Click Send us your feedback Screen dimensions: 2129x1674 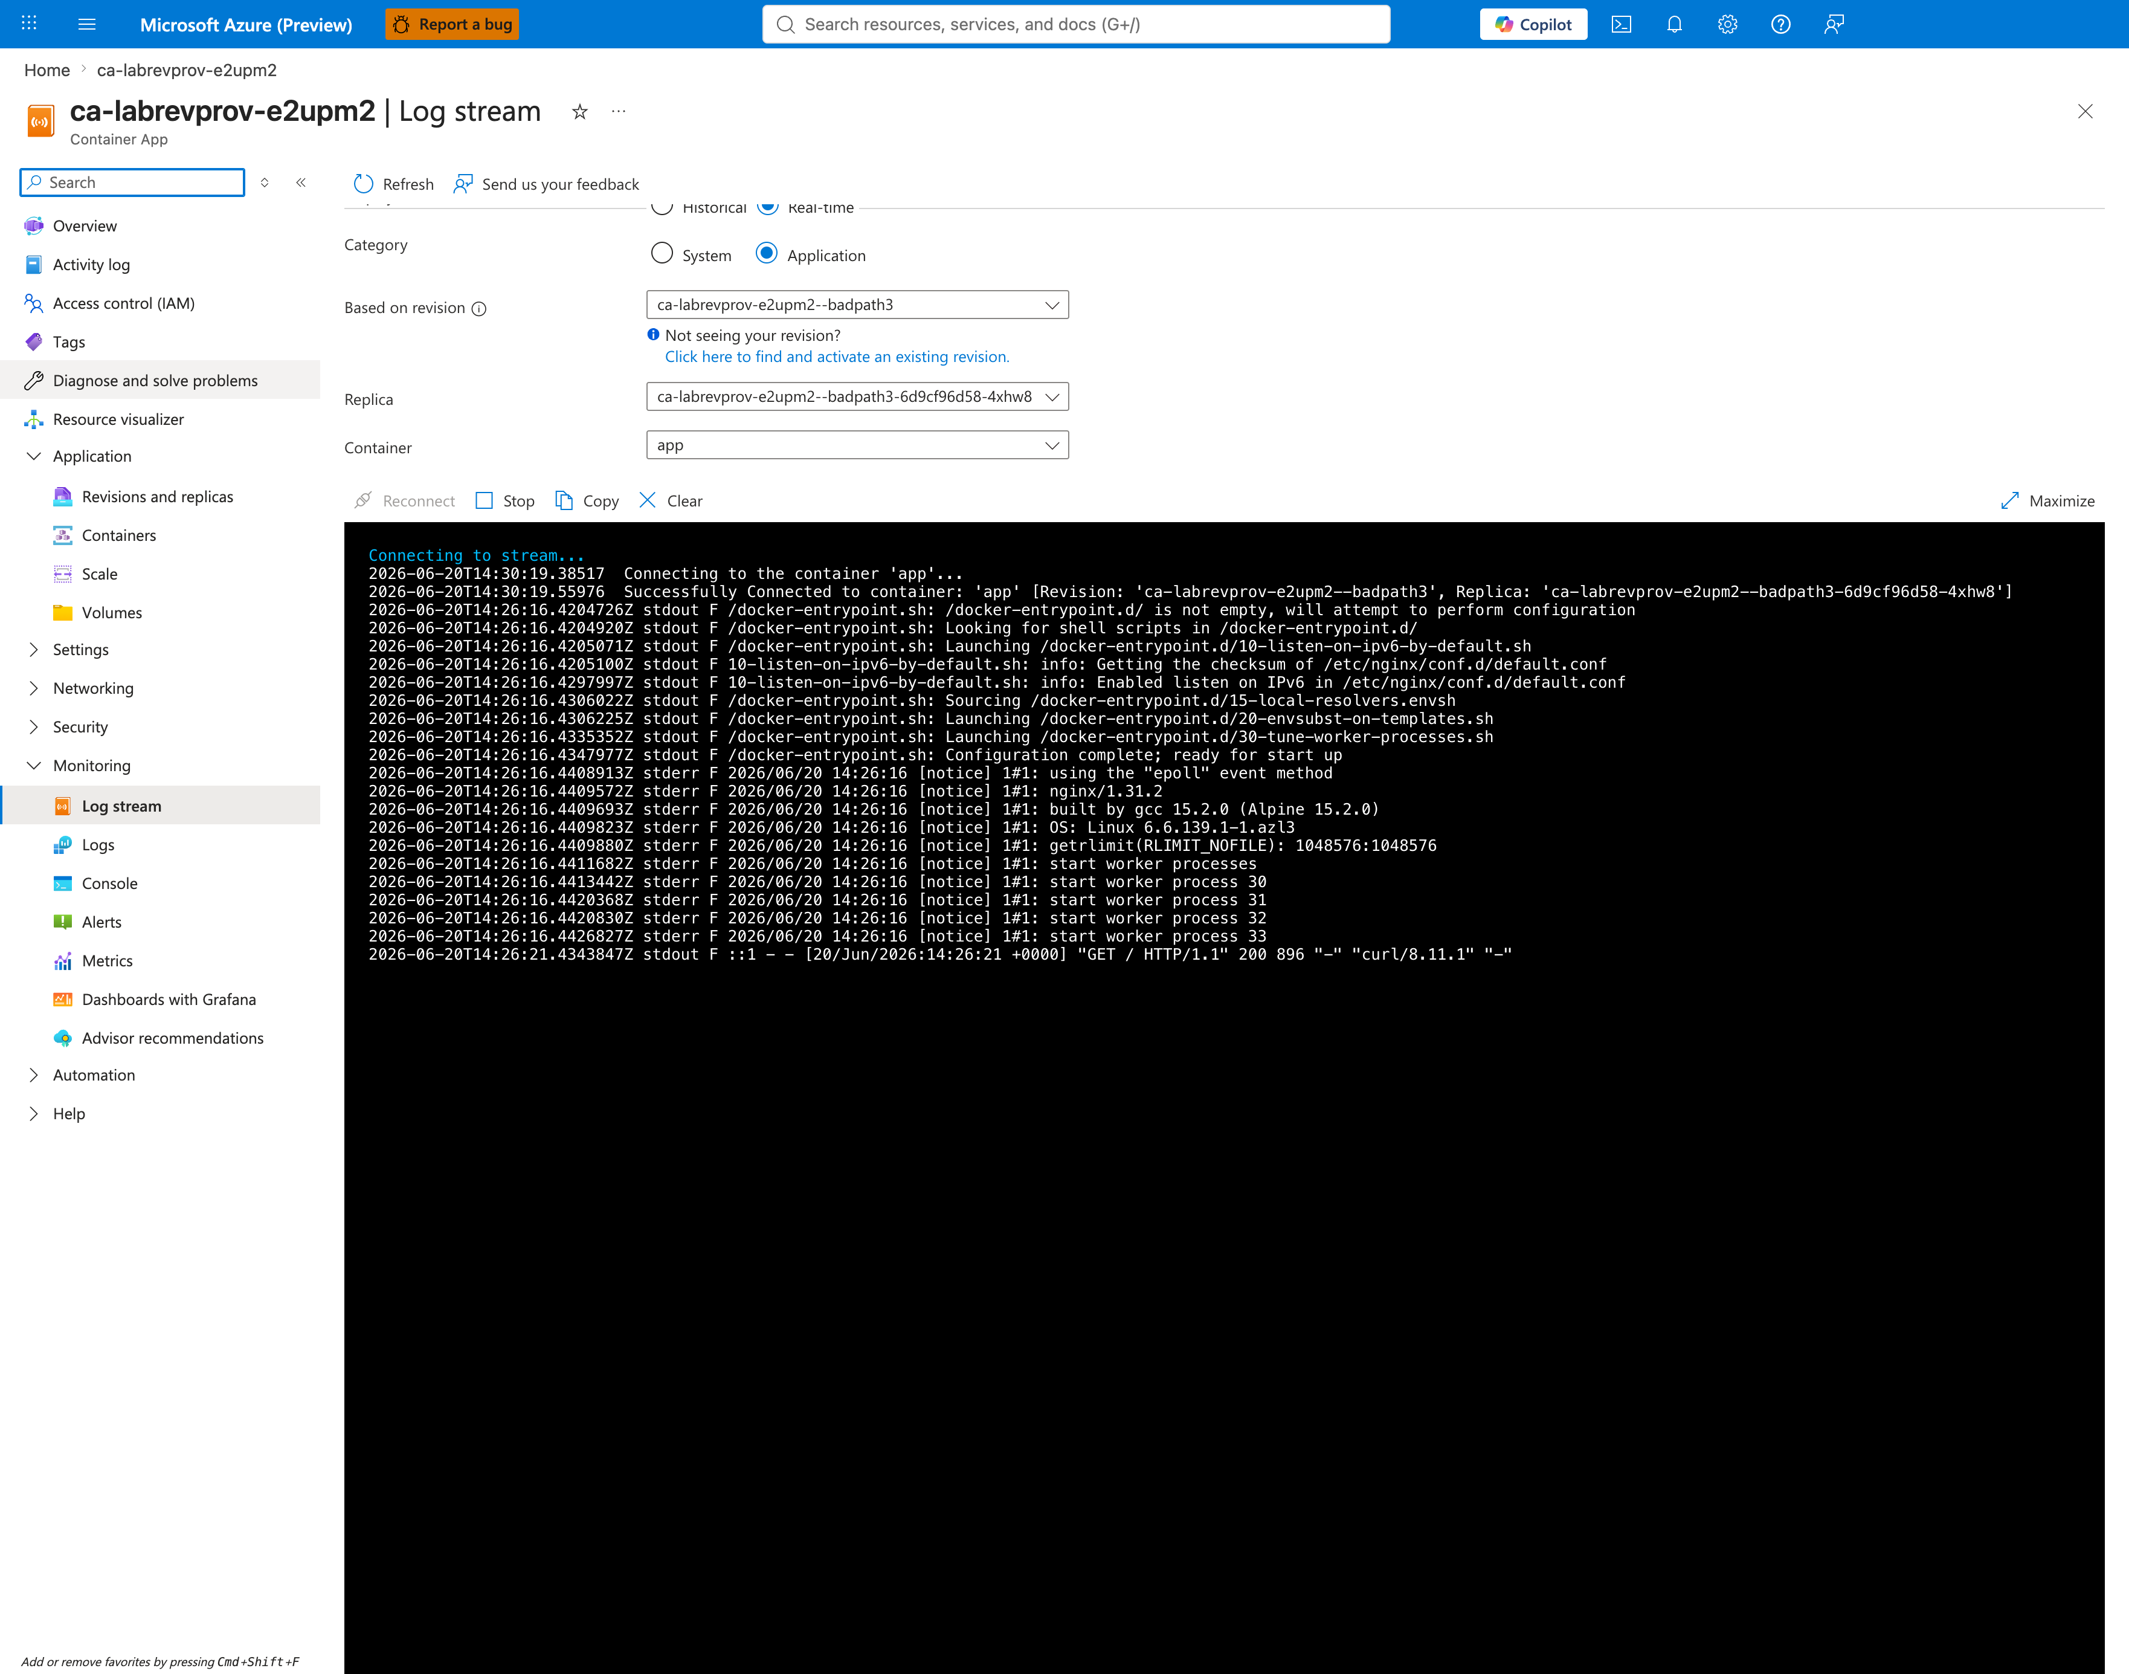pos(546,184)
